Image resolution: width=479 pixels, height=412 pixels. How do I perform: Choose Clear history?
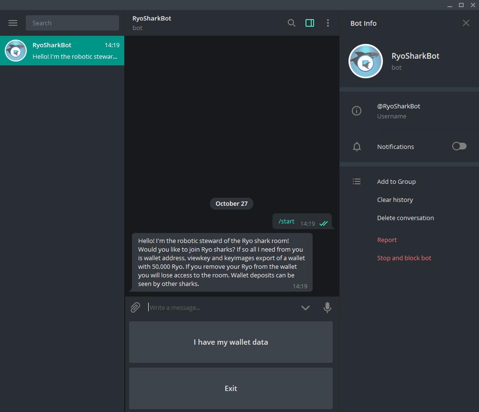point(395,200)
